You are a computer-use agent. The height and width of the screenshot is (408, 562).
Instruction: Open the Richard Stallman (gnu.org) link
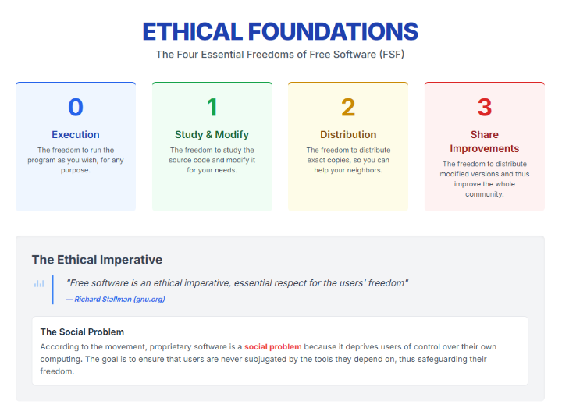[115, 299]
